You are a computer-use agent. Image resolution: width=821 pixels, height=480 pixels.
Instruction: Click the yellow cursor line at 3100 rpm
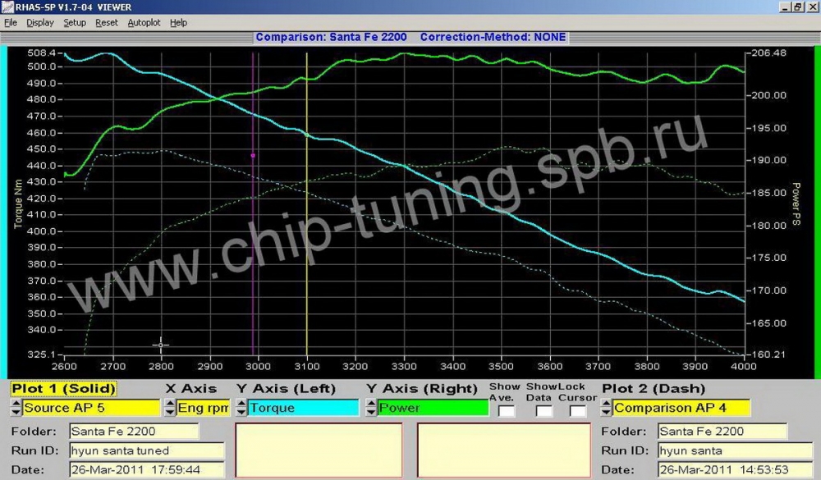coord(306,205)
